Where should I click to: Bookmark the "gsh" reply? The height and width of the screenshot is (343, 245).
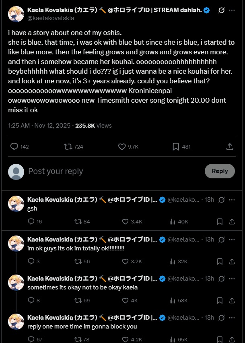tap(220, 221)
